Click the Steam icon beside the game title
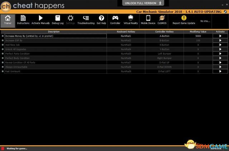Viewport: 229px width, 151px height. [x=225, y=12]
